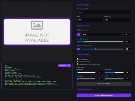Screen dimensions: 135x101
Task: Copy HTML/CSS code to clipboard
Action: pyautogui.click(x=64, y=66)
